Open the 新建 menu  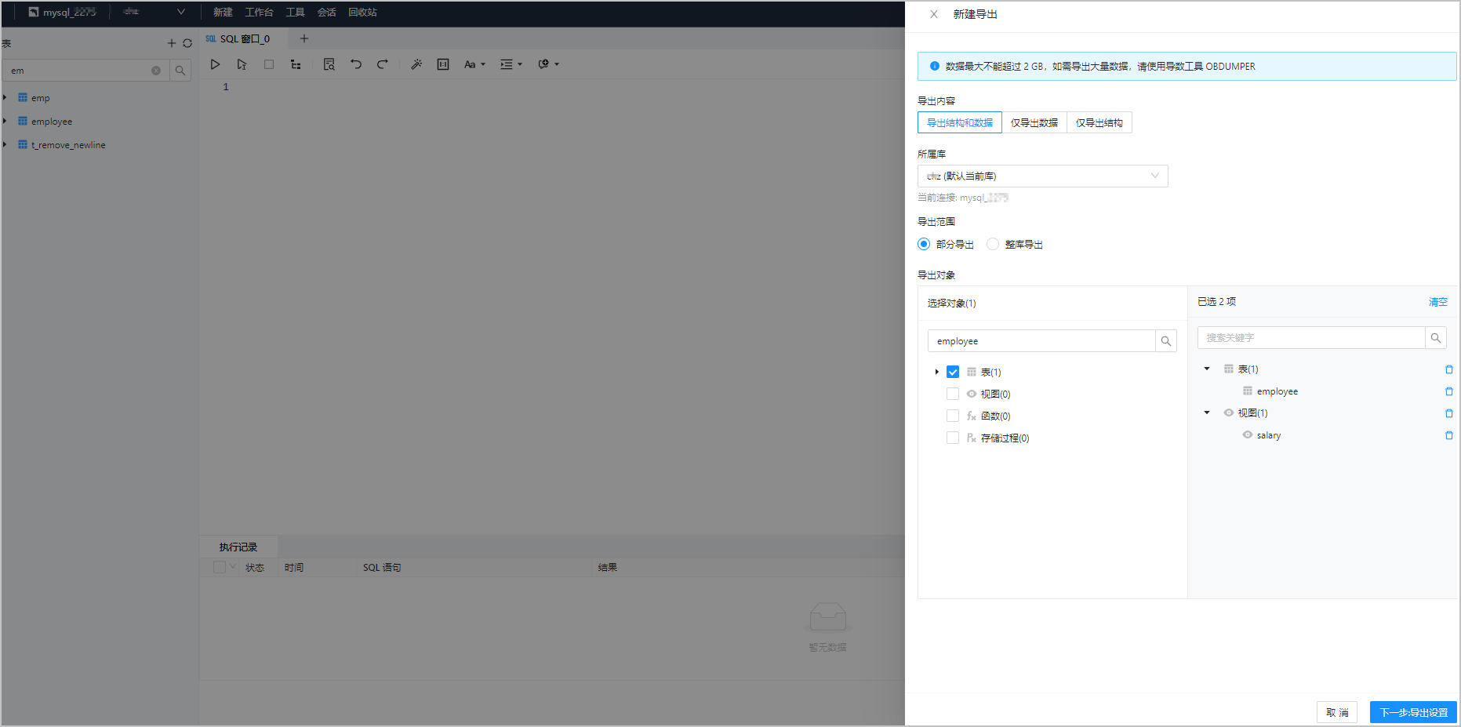point(223,13)
